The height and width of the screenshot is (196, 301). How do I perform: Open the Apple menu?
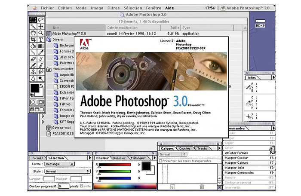pos(34,8)
